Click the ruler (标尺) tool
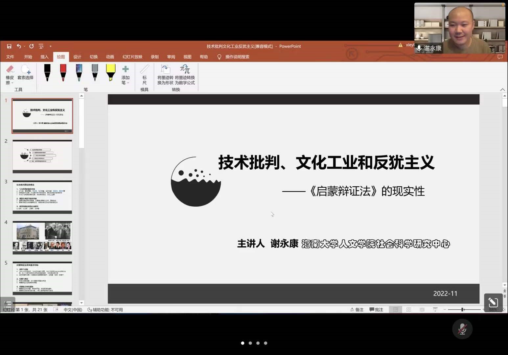The width and height of the screenshot is (508, 355). click(x=144, y=75)
